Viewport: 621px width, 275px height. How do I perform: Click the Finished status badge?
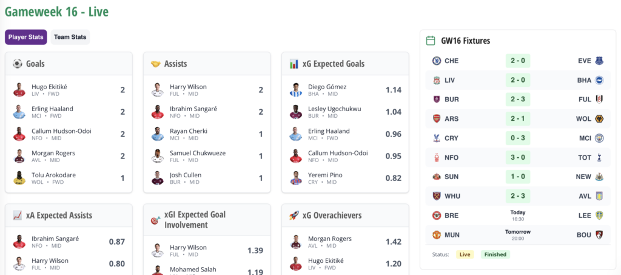495,254
